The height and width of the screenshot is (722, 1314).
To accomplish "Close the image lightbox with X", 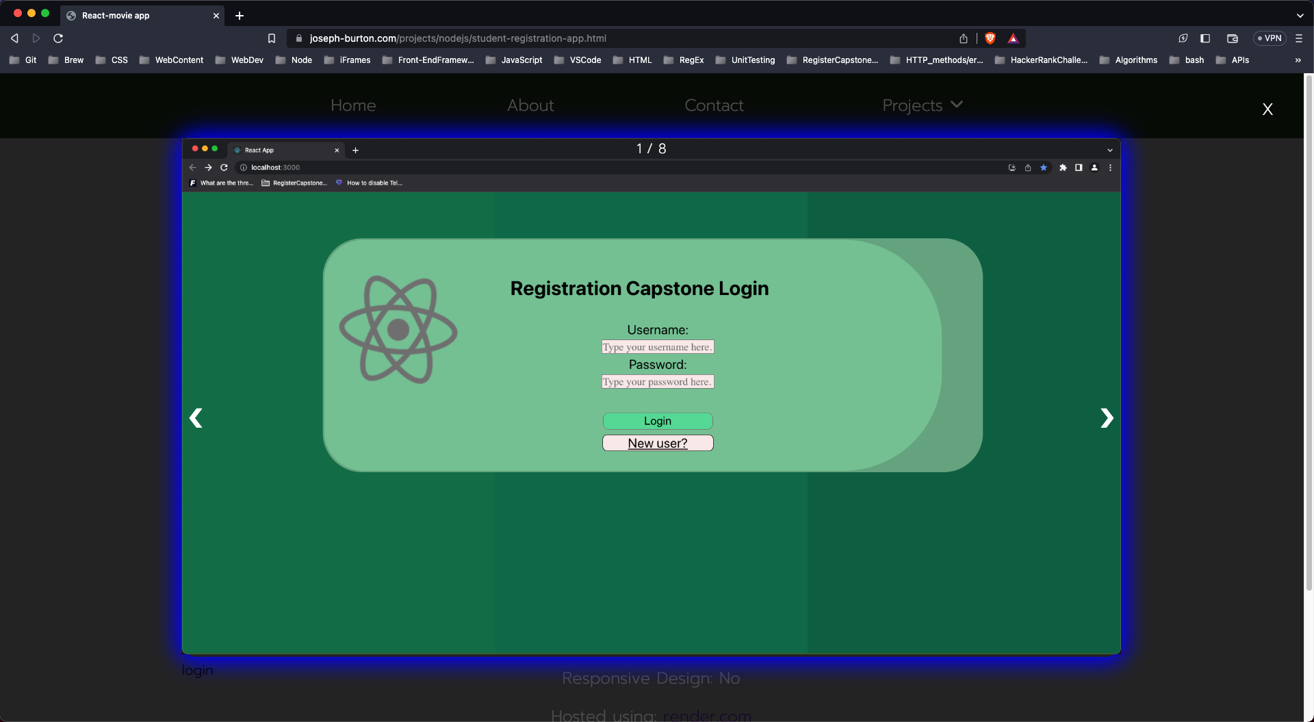I will click(x=1267, y=109).
